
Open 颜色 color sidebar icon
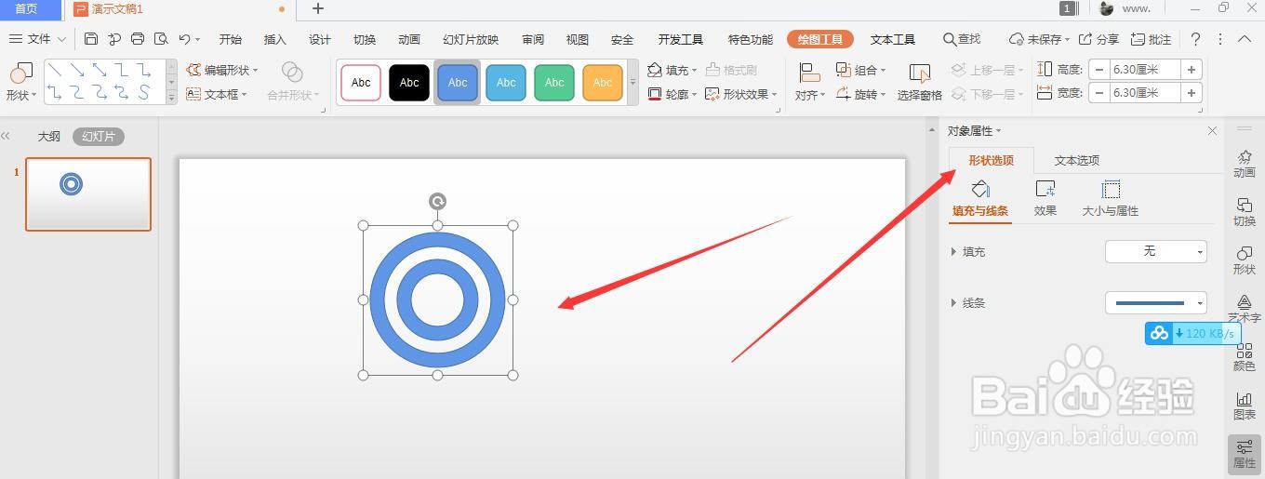[x=1245, y=356]
